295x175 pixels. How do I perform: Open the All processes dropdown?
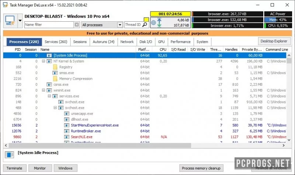point(120,25)
